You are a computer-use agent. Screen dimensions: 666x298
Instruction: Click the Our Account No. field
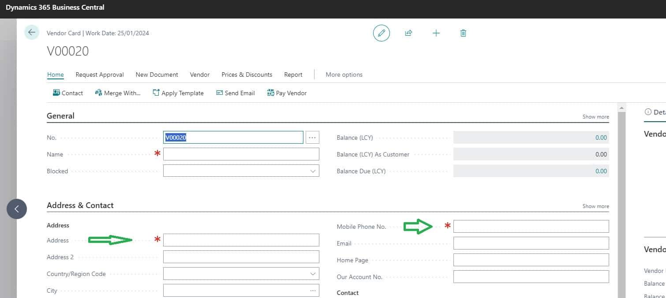pyautogui.click(x=531, y=277)
